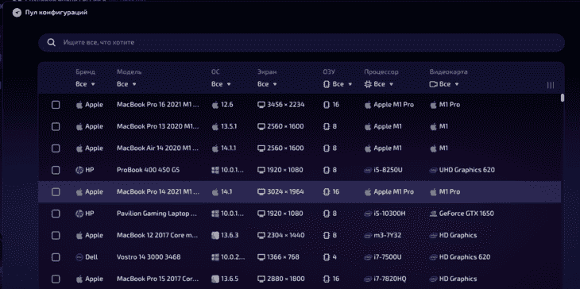
Task: Click the RAM chip icon in Vostro 14 row
Action: [327, 257]
